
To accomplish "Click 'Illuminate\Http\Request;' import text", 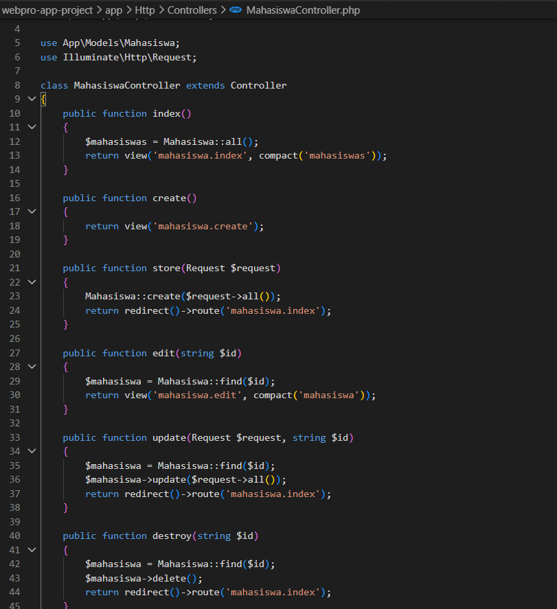I will [130, 57].
